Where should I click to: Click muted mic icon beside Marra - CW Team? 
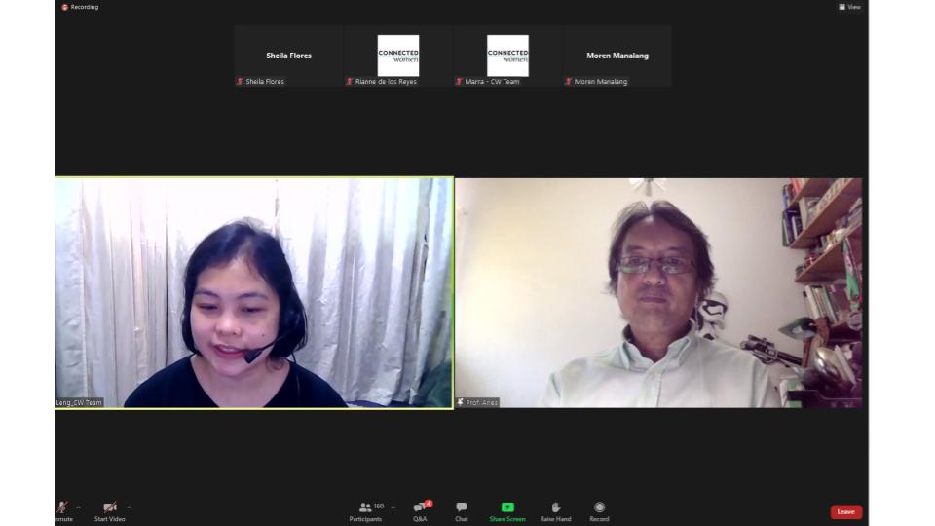point(459,81)
